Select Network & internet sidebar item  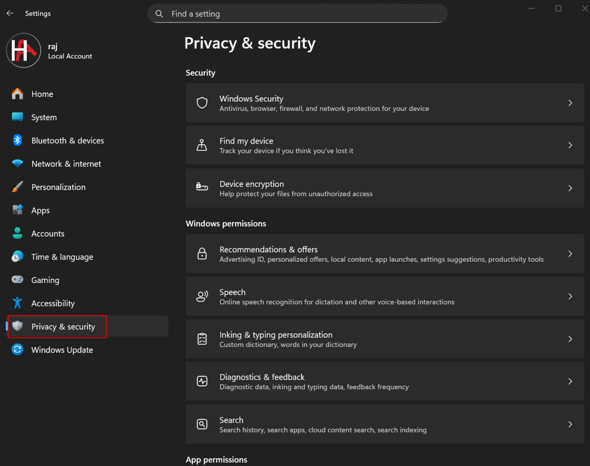[x=66, y=164]
